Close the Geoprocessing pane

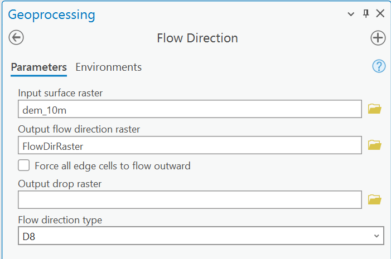(380, 13)
